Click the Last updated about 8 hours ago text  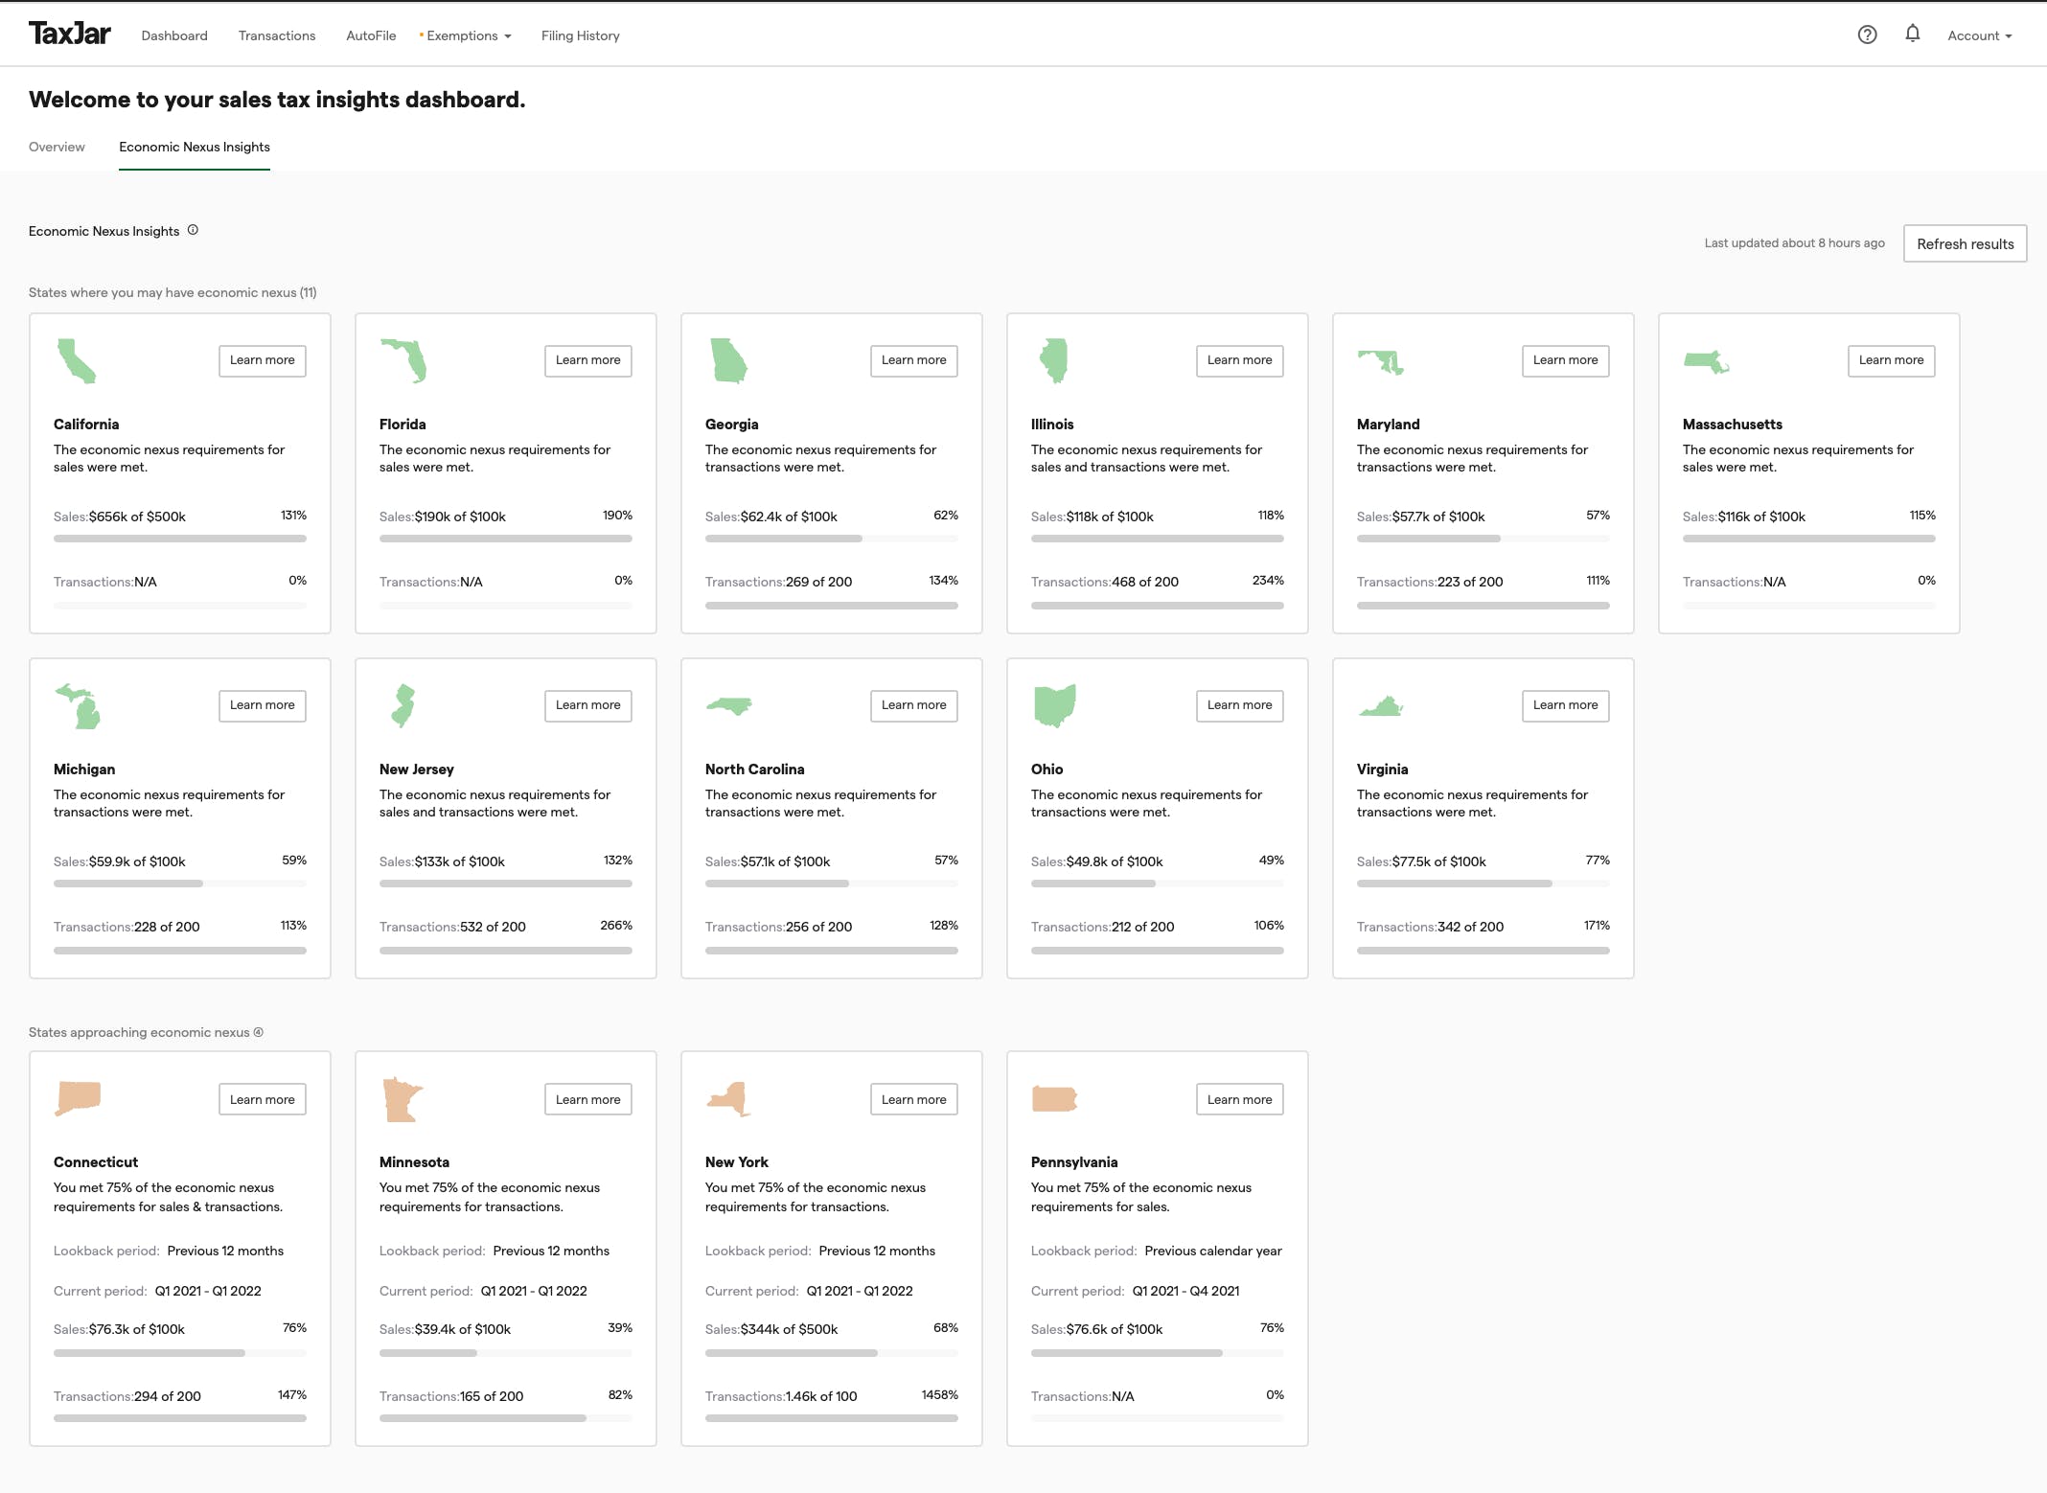1794,243
